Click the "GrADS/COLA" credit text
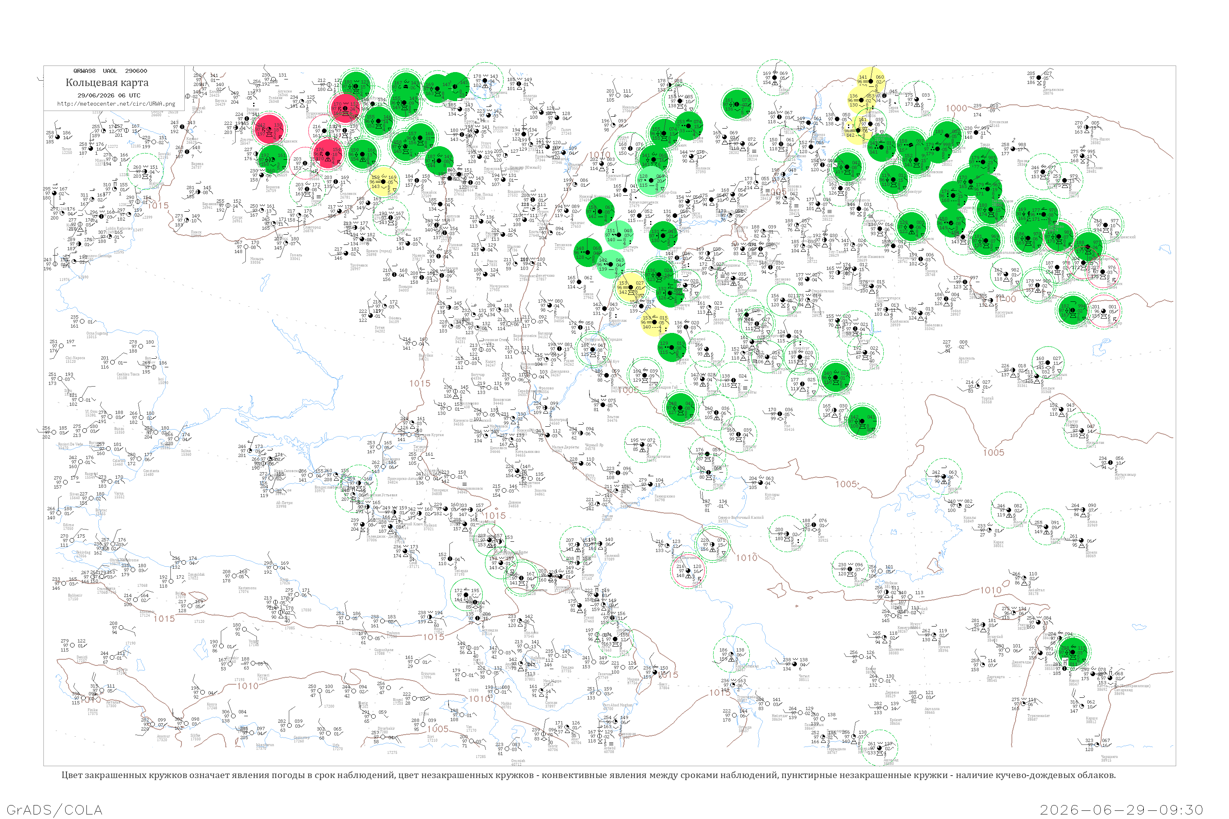This screenshot has width=1229, height=819. coord(54,810)
